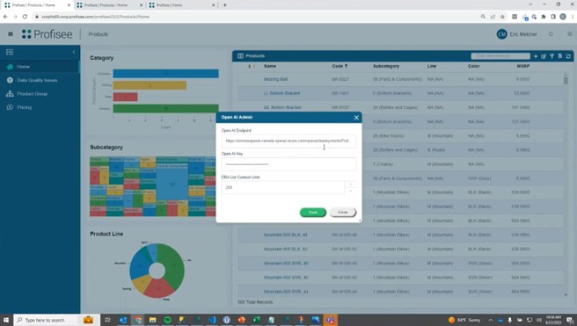Screen dimensions: 577x326
Task: Decrease the DBA List Context Limit value
Action: (351, 191)
